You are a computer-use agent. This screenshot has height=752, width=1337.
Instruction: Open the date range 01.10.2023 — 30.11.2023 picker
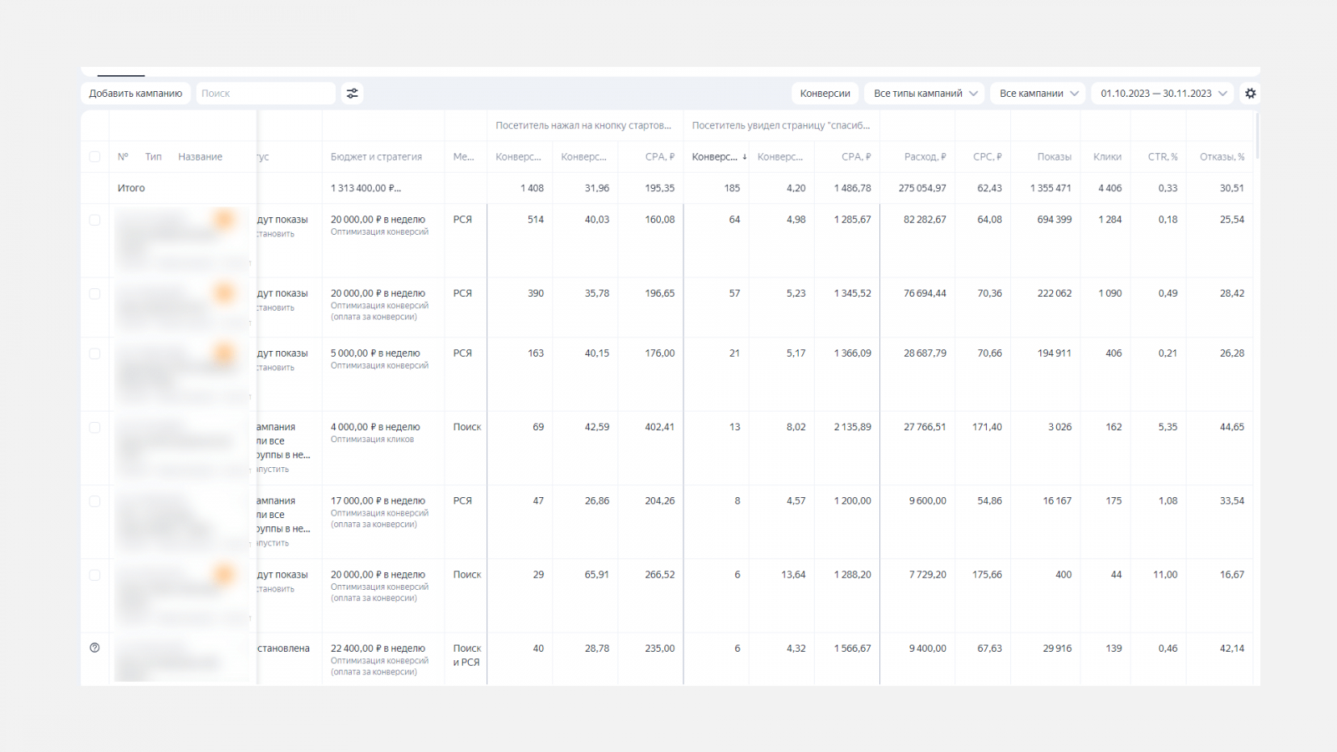pos(1163,94)
